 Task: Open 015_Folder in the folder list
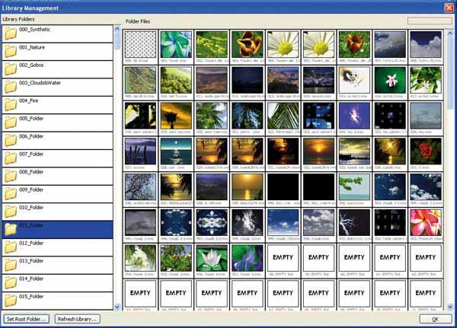(x=57, y=301)
